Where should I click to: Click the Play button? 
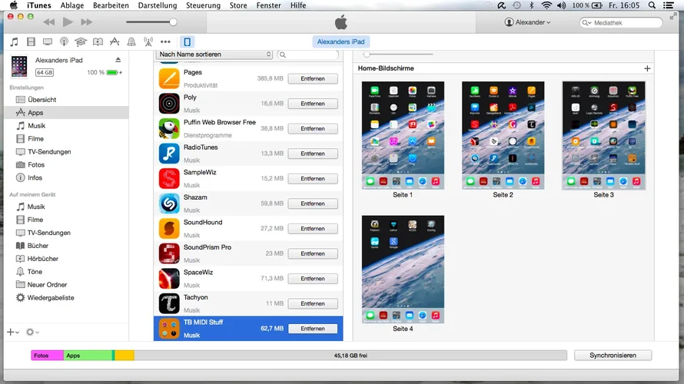click(68, 22)
